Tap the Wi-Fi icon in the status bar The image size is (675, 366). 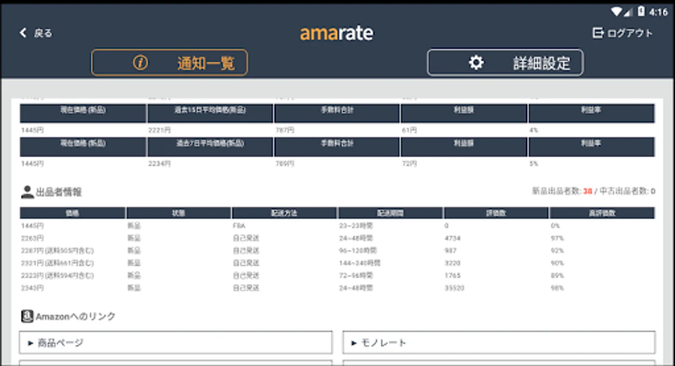(x=616, y=12)
